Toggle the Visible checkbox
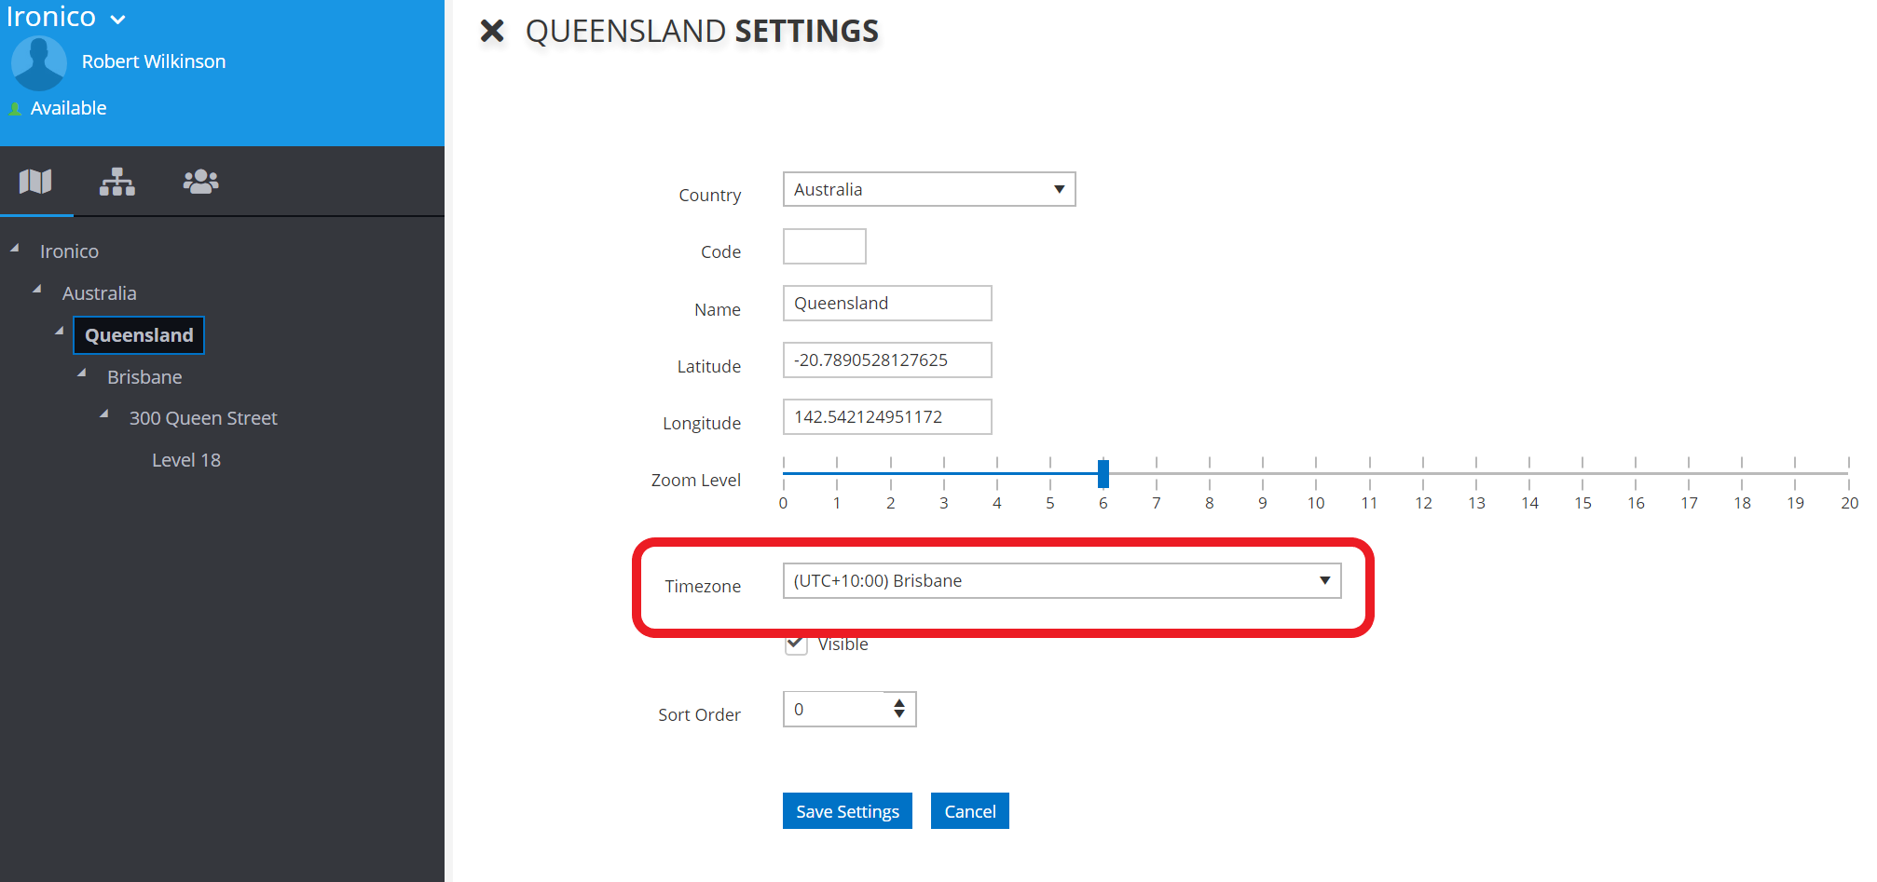This screenshot has width=1877, height=882. pyautogui.click(x=796, y=644)
